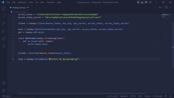This screenshot has height=98, width=174.
Task: Open the Run menu
Action: (42, 2)
